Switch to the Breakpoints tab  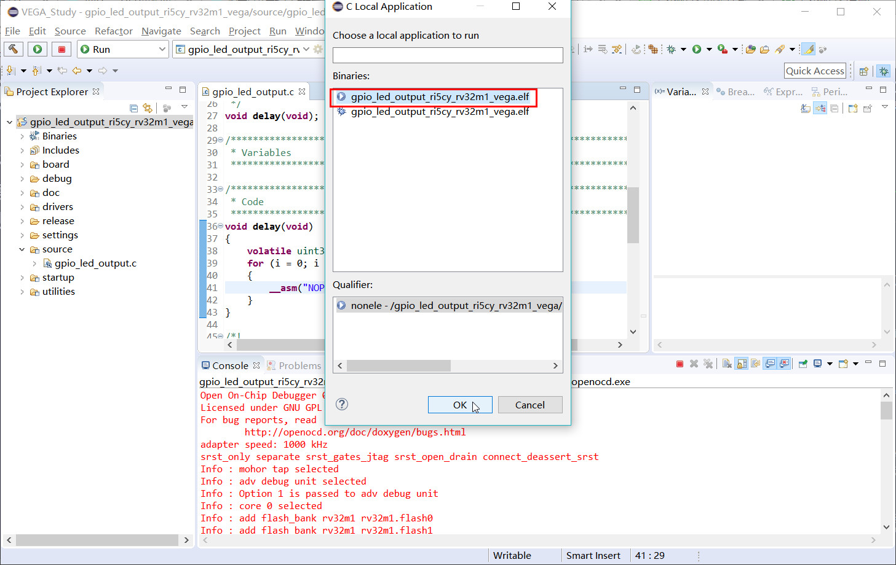coord(735,92)
